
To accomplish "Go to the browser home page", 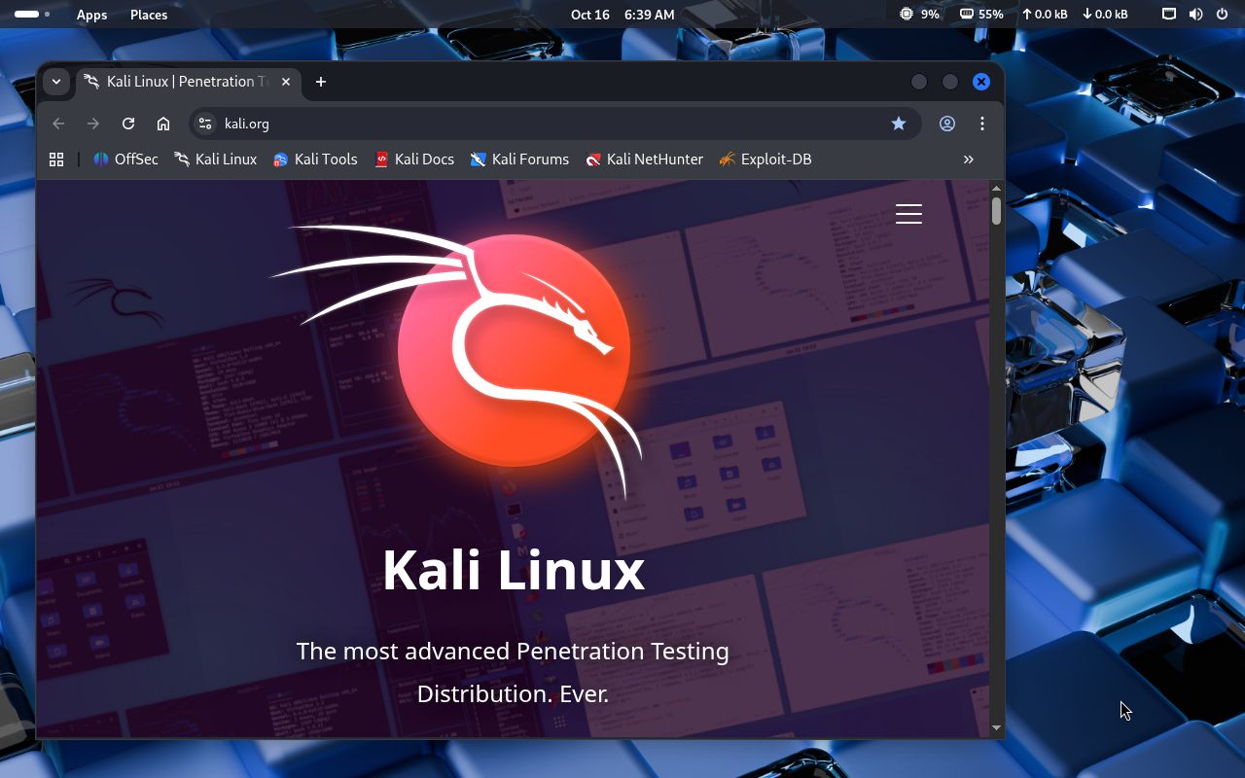I will 163,124.
